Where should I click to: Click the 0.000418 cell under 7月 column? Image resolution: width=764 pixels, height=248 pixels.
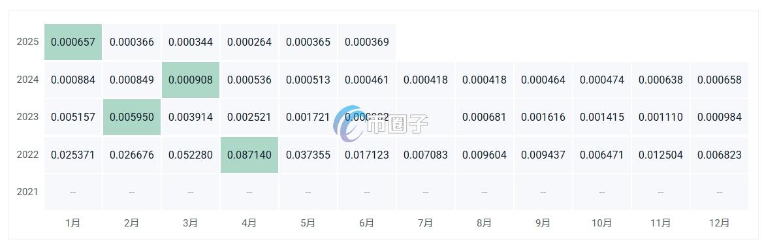tap(425, 80)
